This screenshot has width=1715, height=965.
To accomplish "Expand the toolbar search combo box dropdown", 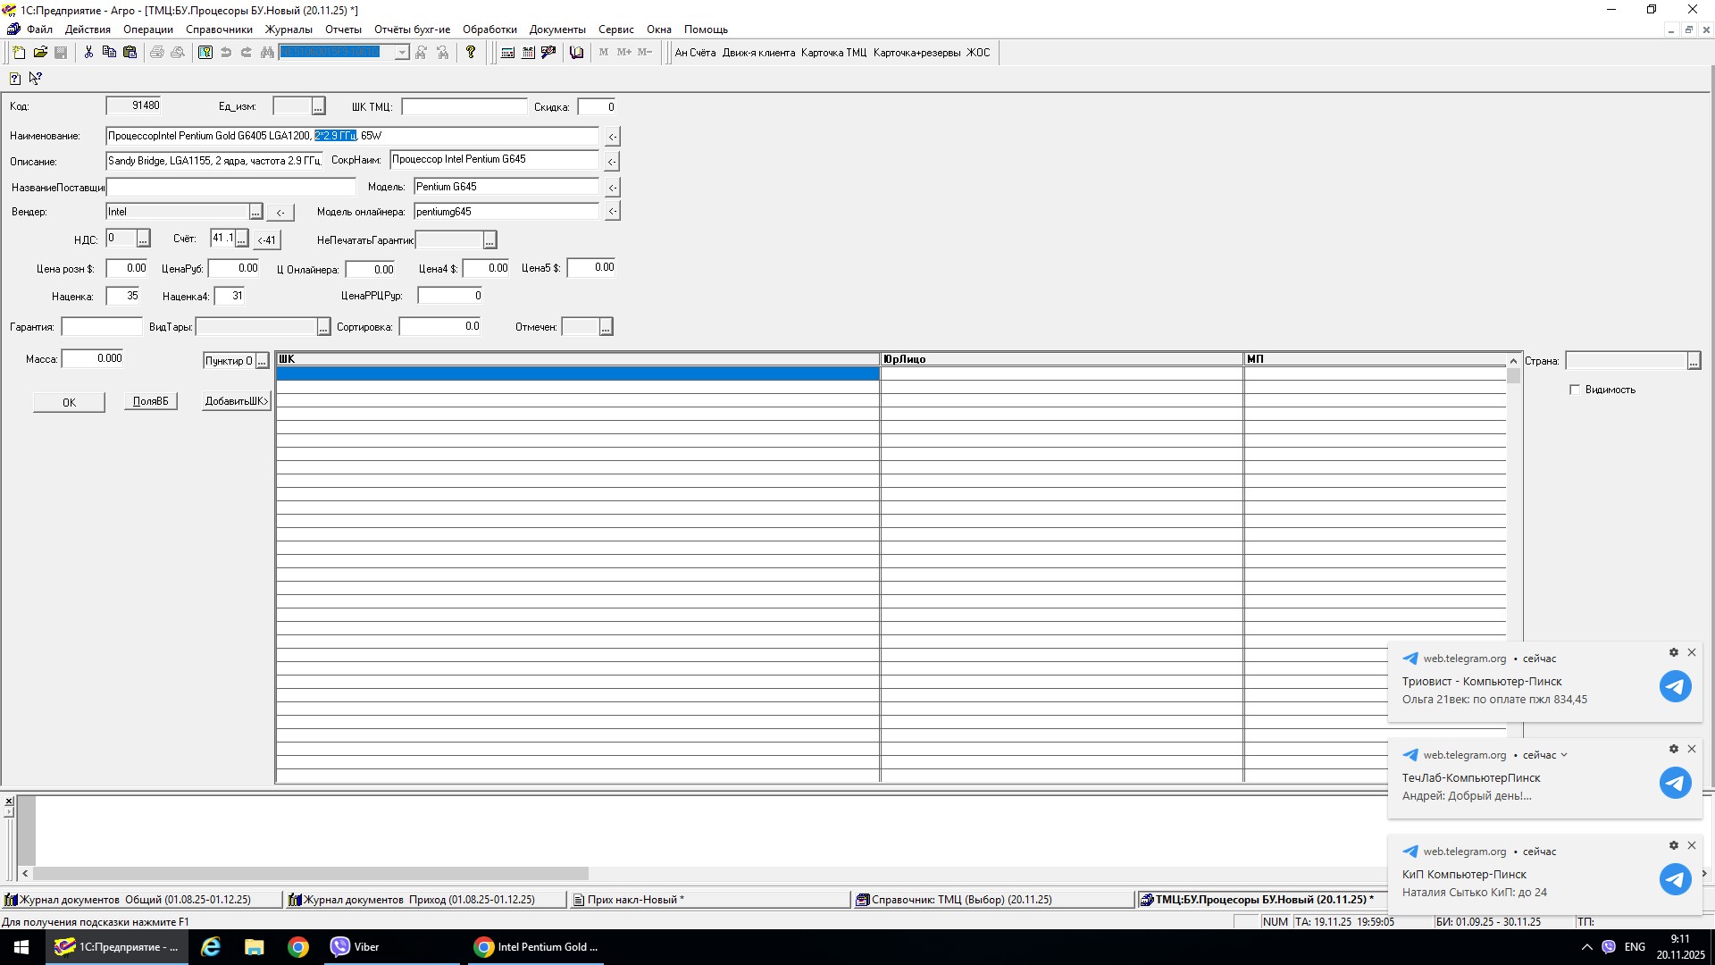I will click(402, 53).
